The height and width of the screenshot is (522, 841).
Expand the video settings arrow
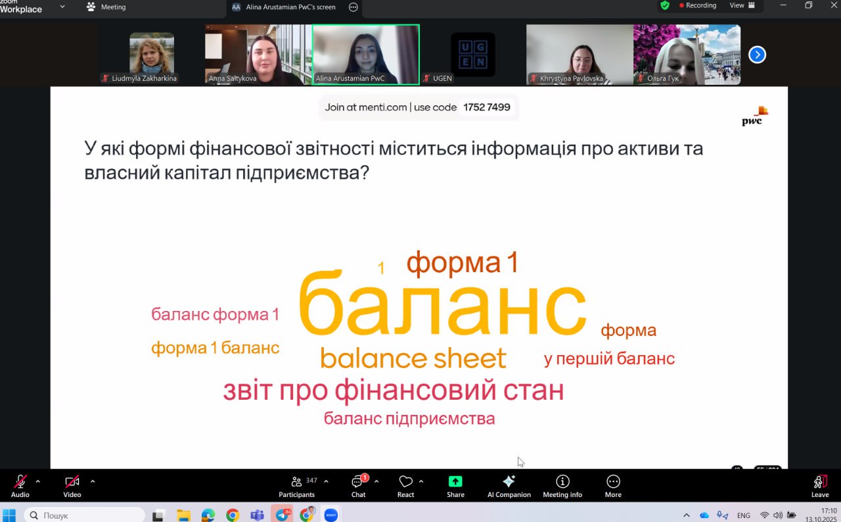(92, 481)
